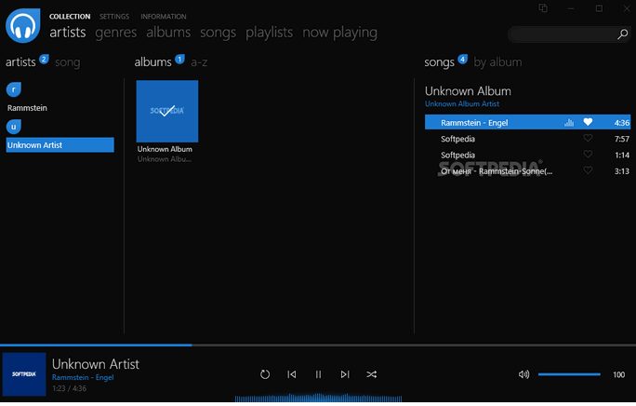The image size is (636, 406).
Task: Toggle shuffle playback mode
Action: coord(372,374)
